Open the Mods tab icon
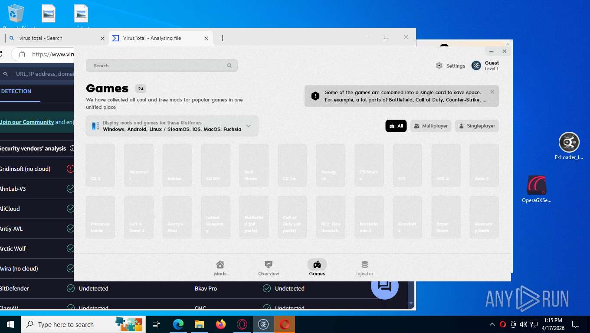Screen dimensions: 590x333 [220, 264]
